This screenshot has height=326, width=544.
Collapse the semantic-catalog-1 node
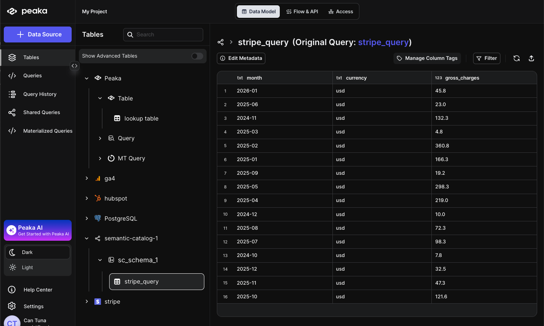(x=87, y=238)
